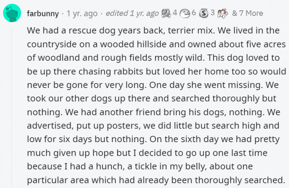Viewport: 289px width, 188px height.
Task: Click the 'More' word in awards list
Action: click(x=254, y=13)
